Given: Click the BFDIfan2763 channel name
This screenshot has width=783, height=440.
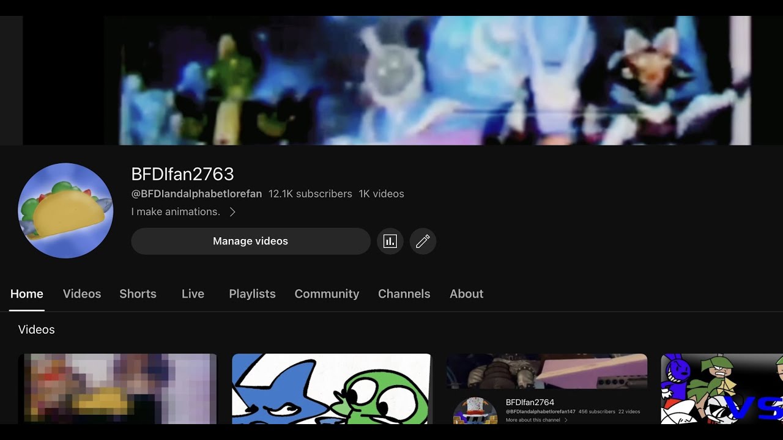Looking at the screenshot, I should 182,174.
